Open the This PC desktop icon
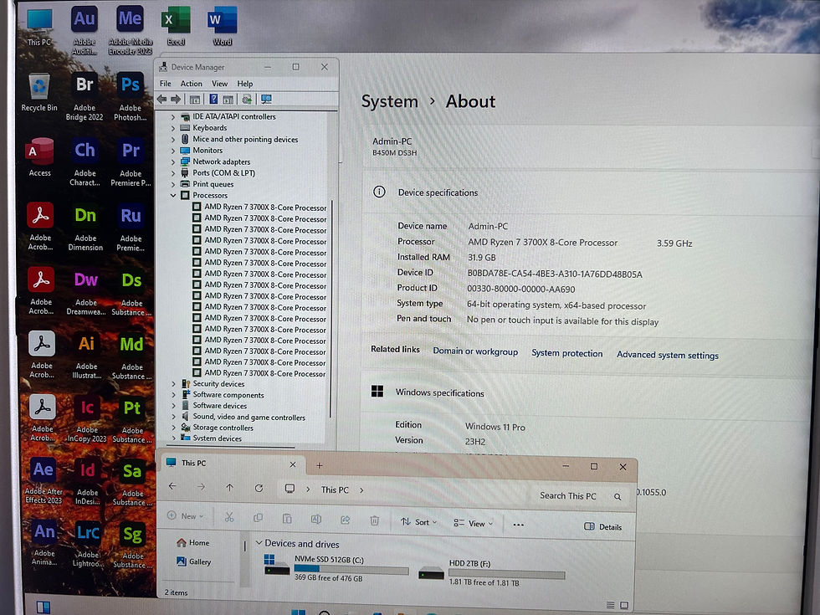 click(40, 27)
